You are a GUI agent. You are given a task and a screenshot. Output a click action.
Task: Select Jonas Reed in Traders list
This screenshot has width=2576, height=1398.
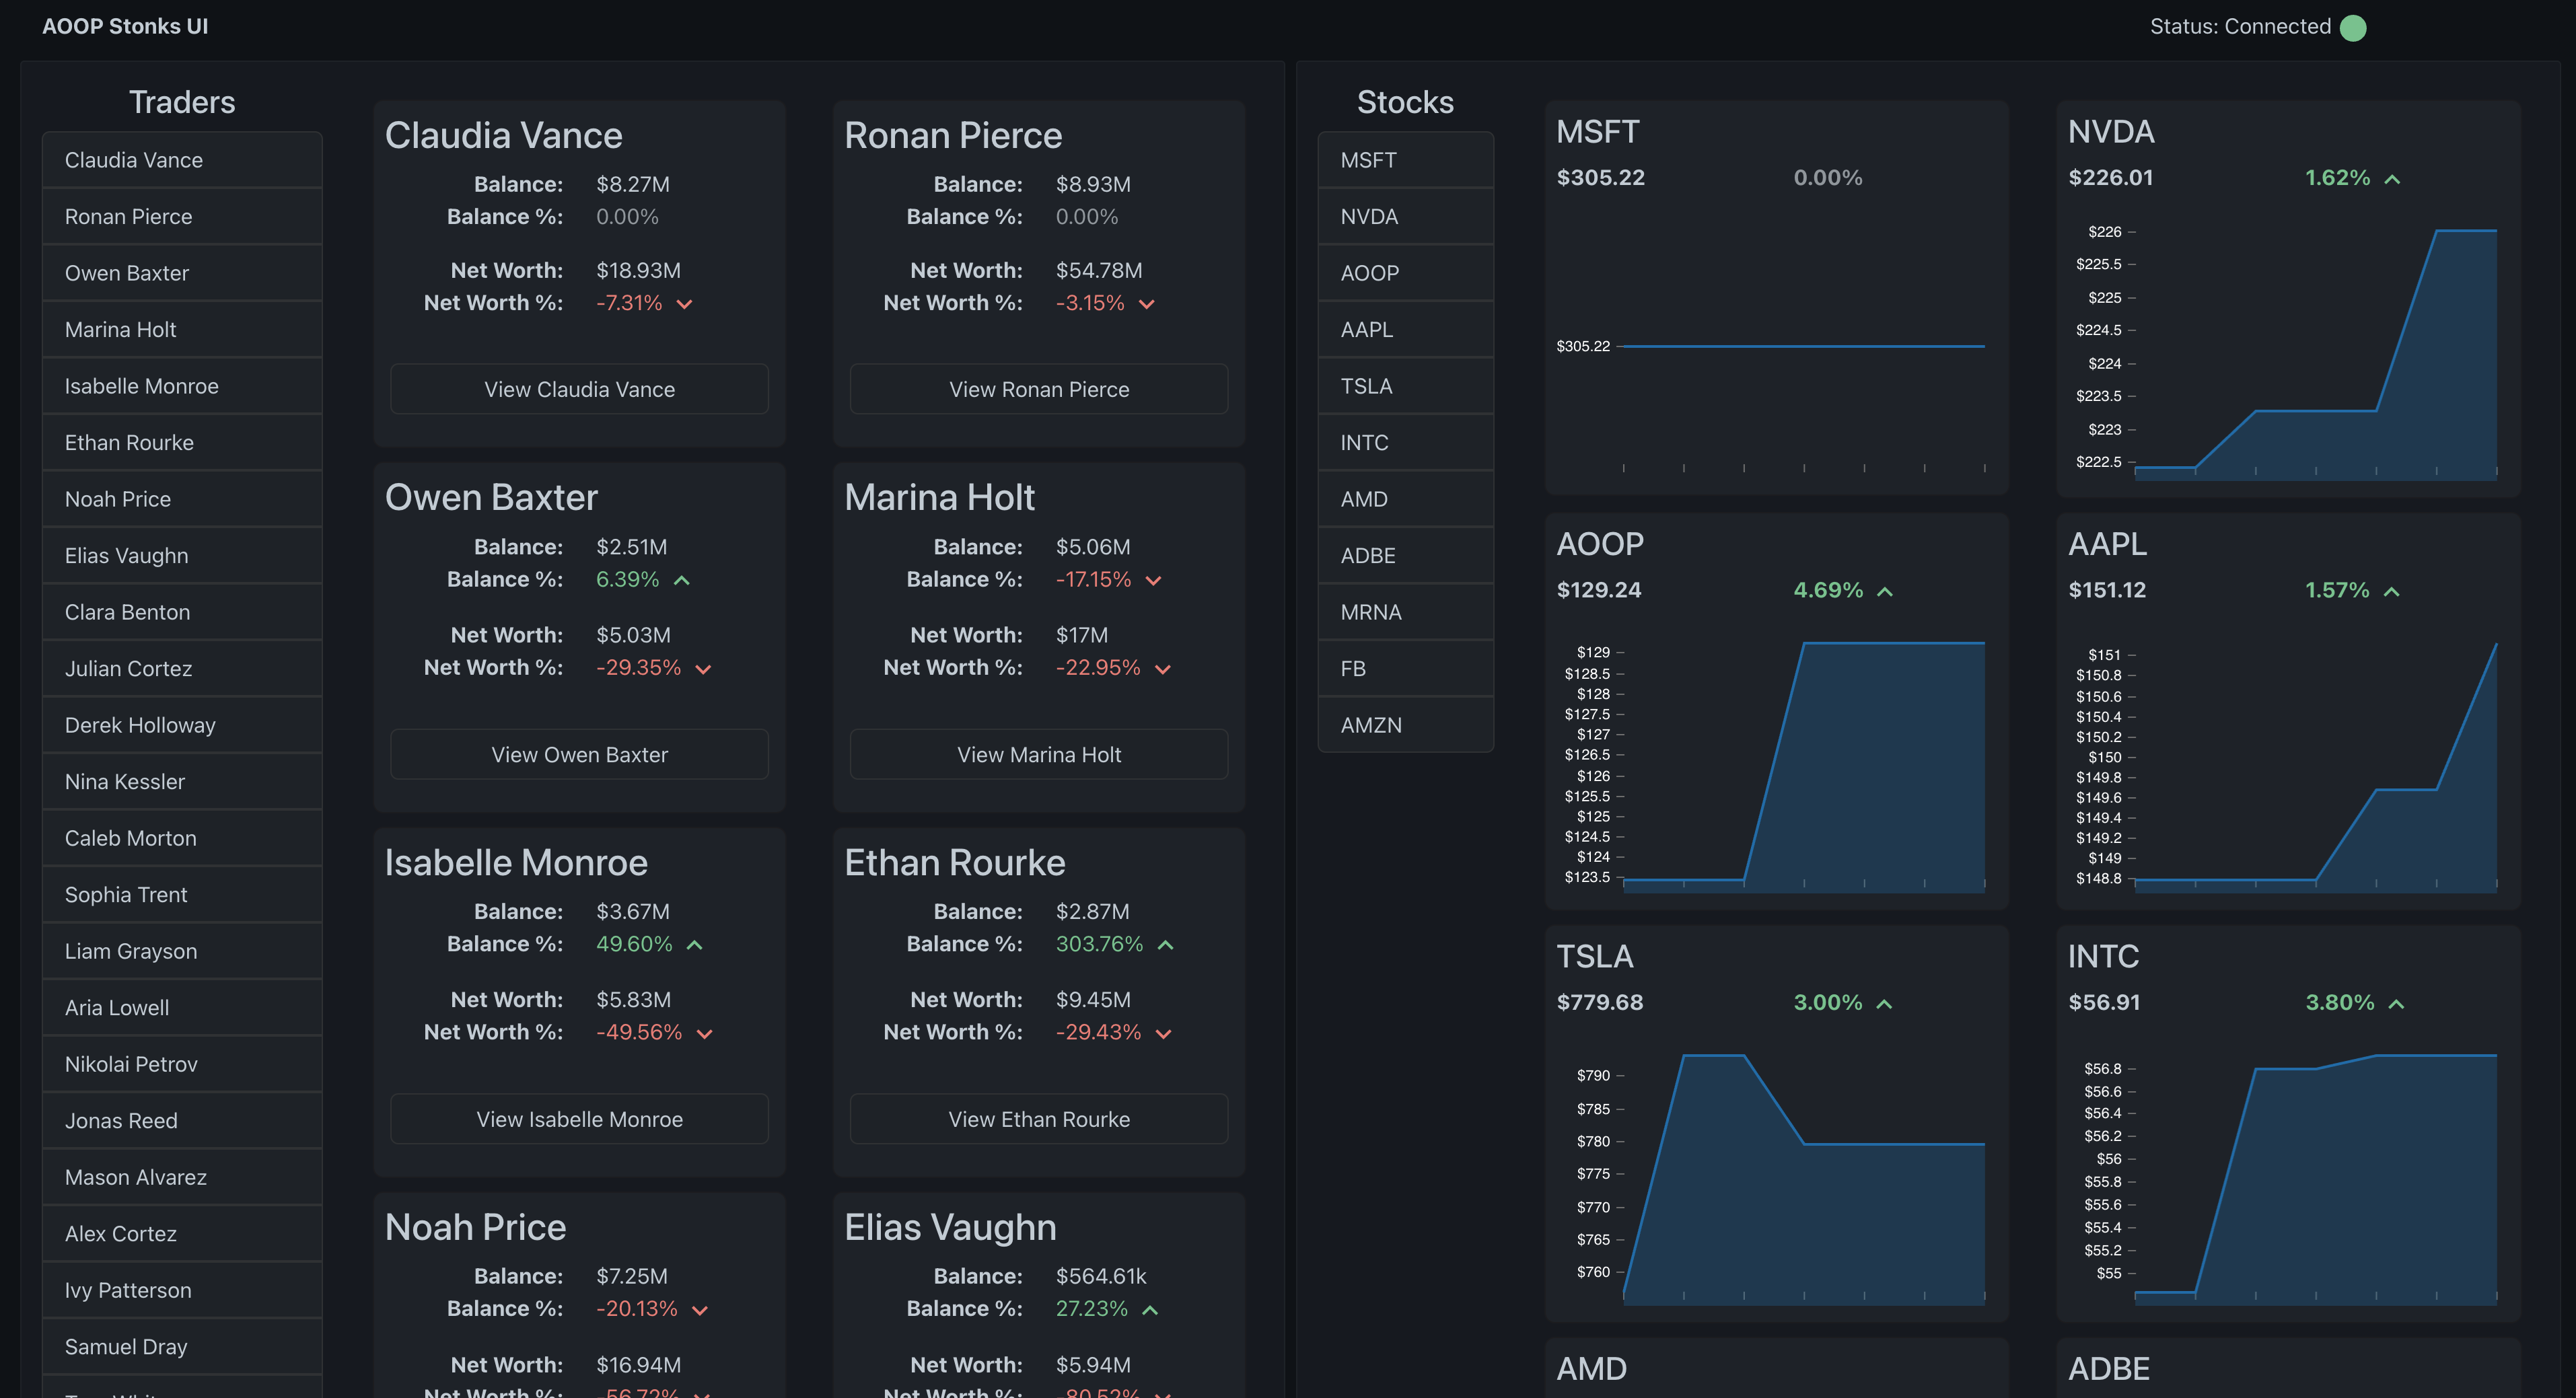182,1121
